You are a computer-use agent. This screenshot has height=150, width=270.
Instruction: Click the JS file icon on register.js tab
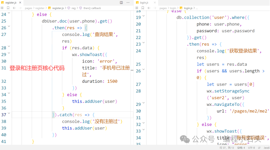[2, 3]
